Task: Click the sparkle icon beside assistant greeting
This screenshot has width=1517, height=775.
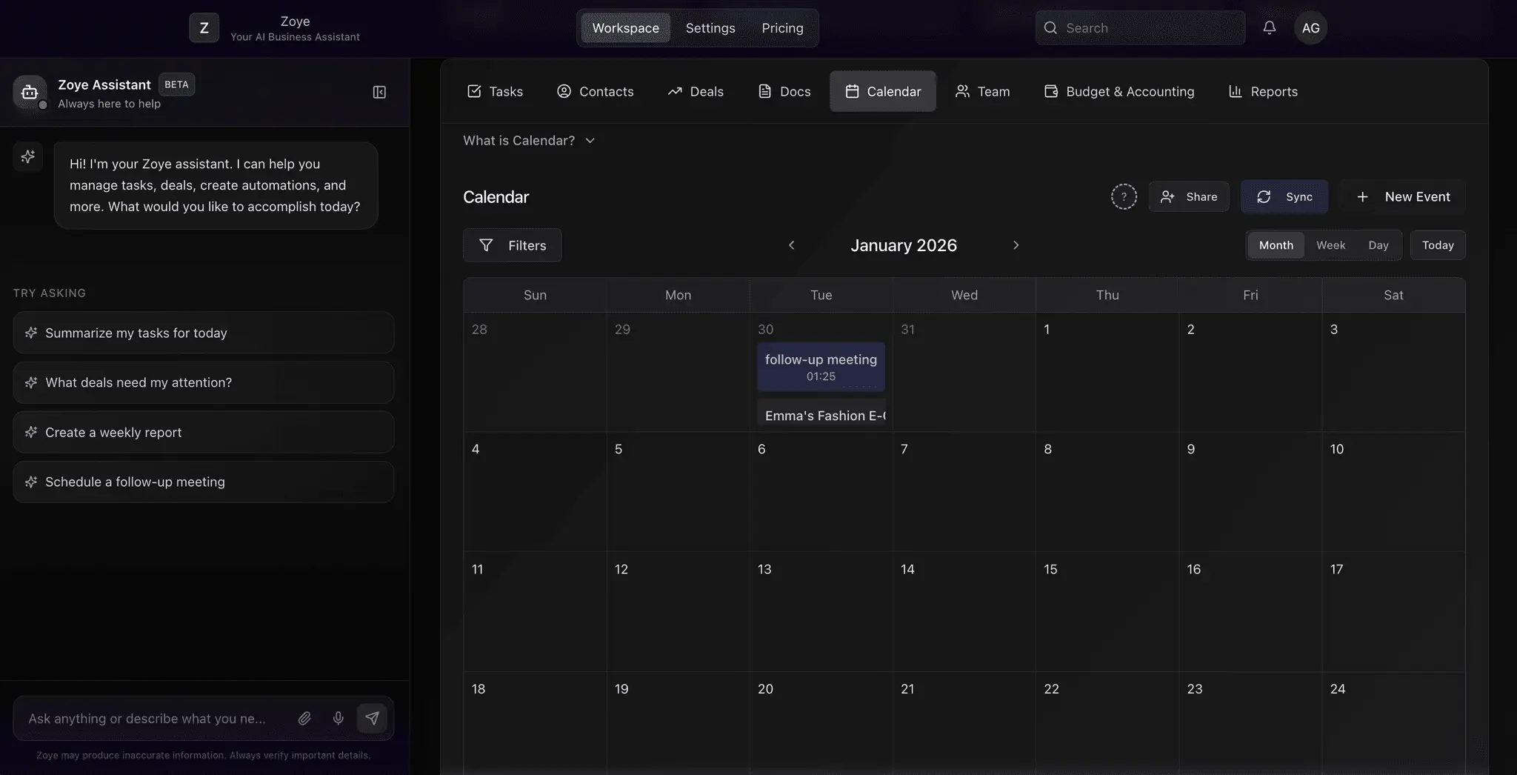Action: pyautogui.click(x=28, y=156)
